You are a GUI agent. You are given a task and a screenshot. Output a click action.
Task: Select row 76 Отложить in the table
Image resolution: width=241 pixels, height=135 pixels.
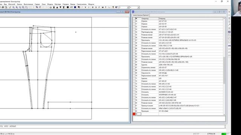pyautogui.click(x=179, y=92)
